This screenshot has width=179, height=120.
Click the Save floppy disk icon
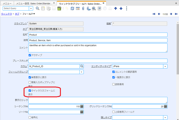pyautogui.click(x=54, y=8)
